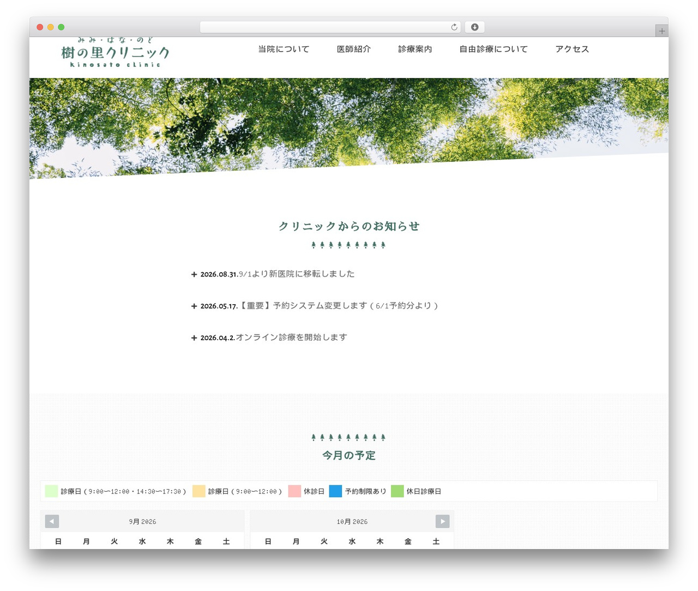Open the 診療案内 menu item
Viewport: 698px width, 591px height.
415,49
